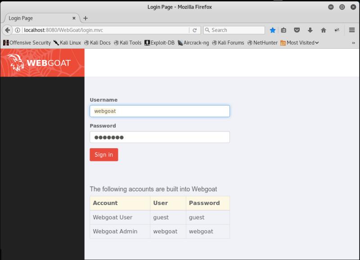The image size is (360, 260).
Task: Click webgoat in the Password column
Action: coord(201,232)
